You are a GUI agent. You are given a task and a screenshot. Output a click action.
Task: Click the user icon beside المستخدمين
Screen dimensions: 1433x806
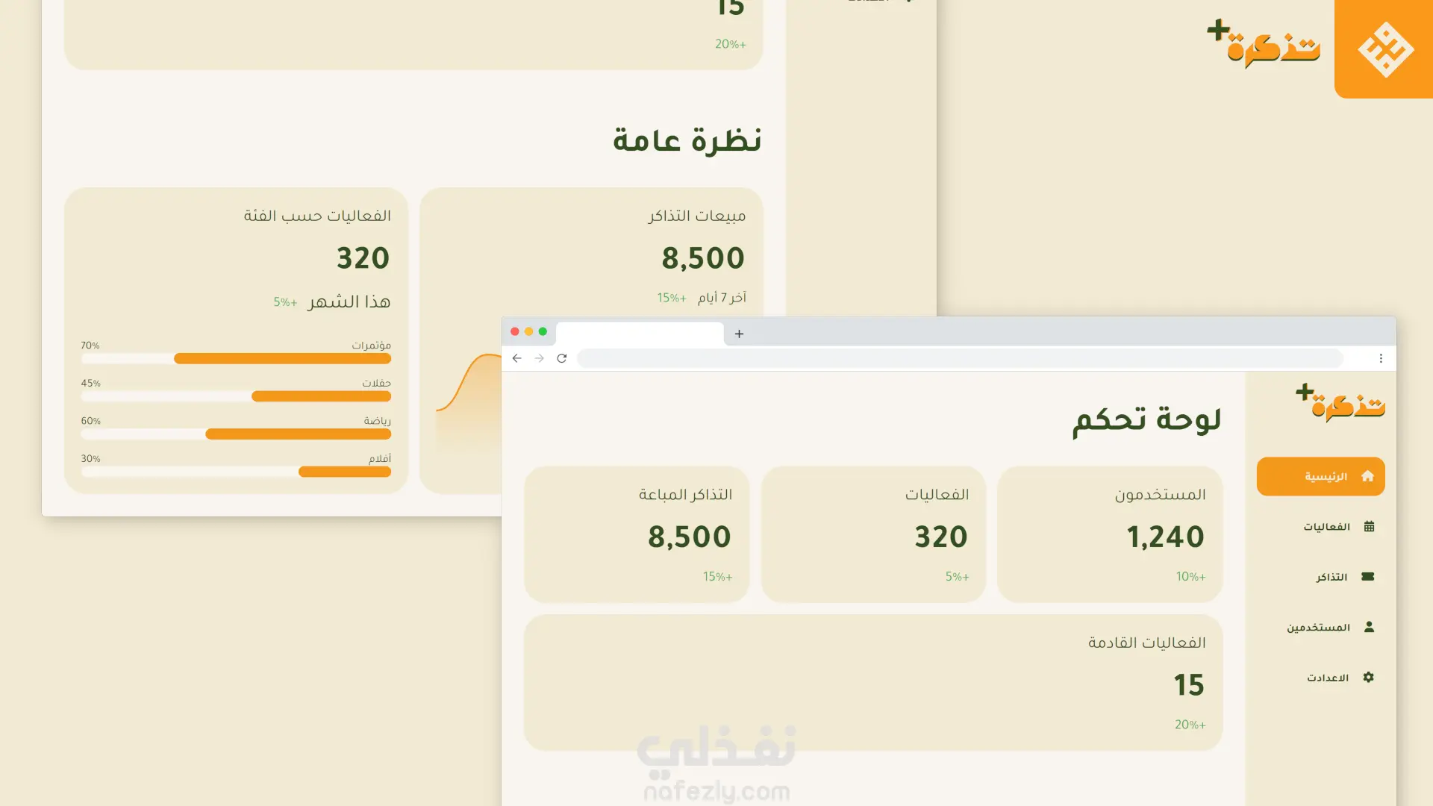coord(1369,627)
